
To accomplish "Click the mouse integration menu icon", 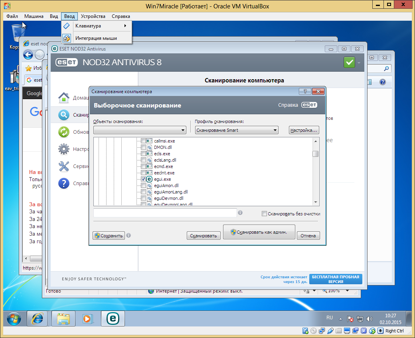I will (x=67, y=38).
